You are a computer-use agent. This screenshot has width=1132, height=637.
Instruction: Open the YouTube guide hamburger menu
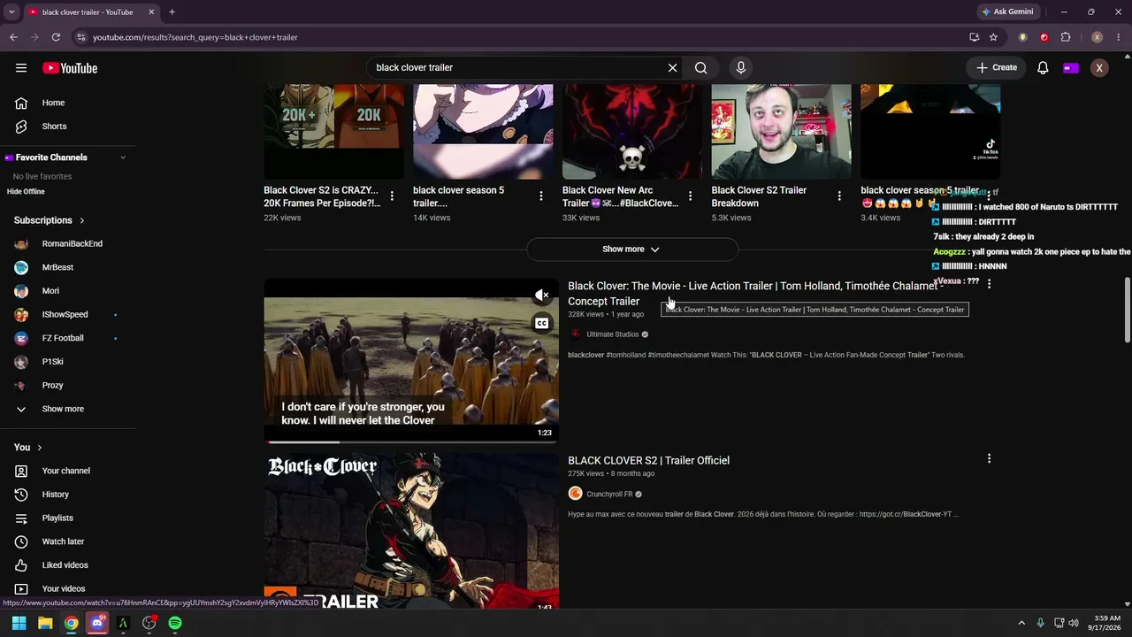pyautogui.click(x=21, y=68)
